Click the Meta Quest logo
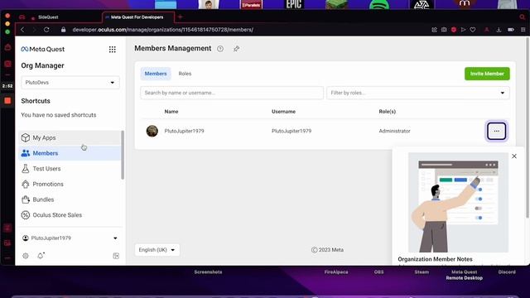530x298 pixels. tap(42, 50)
